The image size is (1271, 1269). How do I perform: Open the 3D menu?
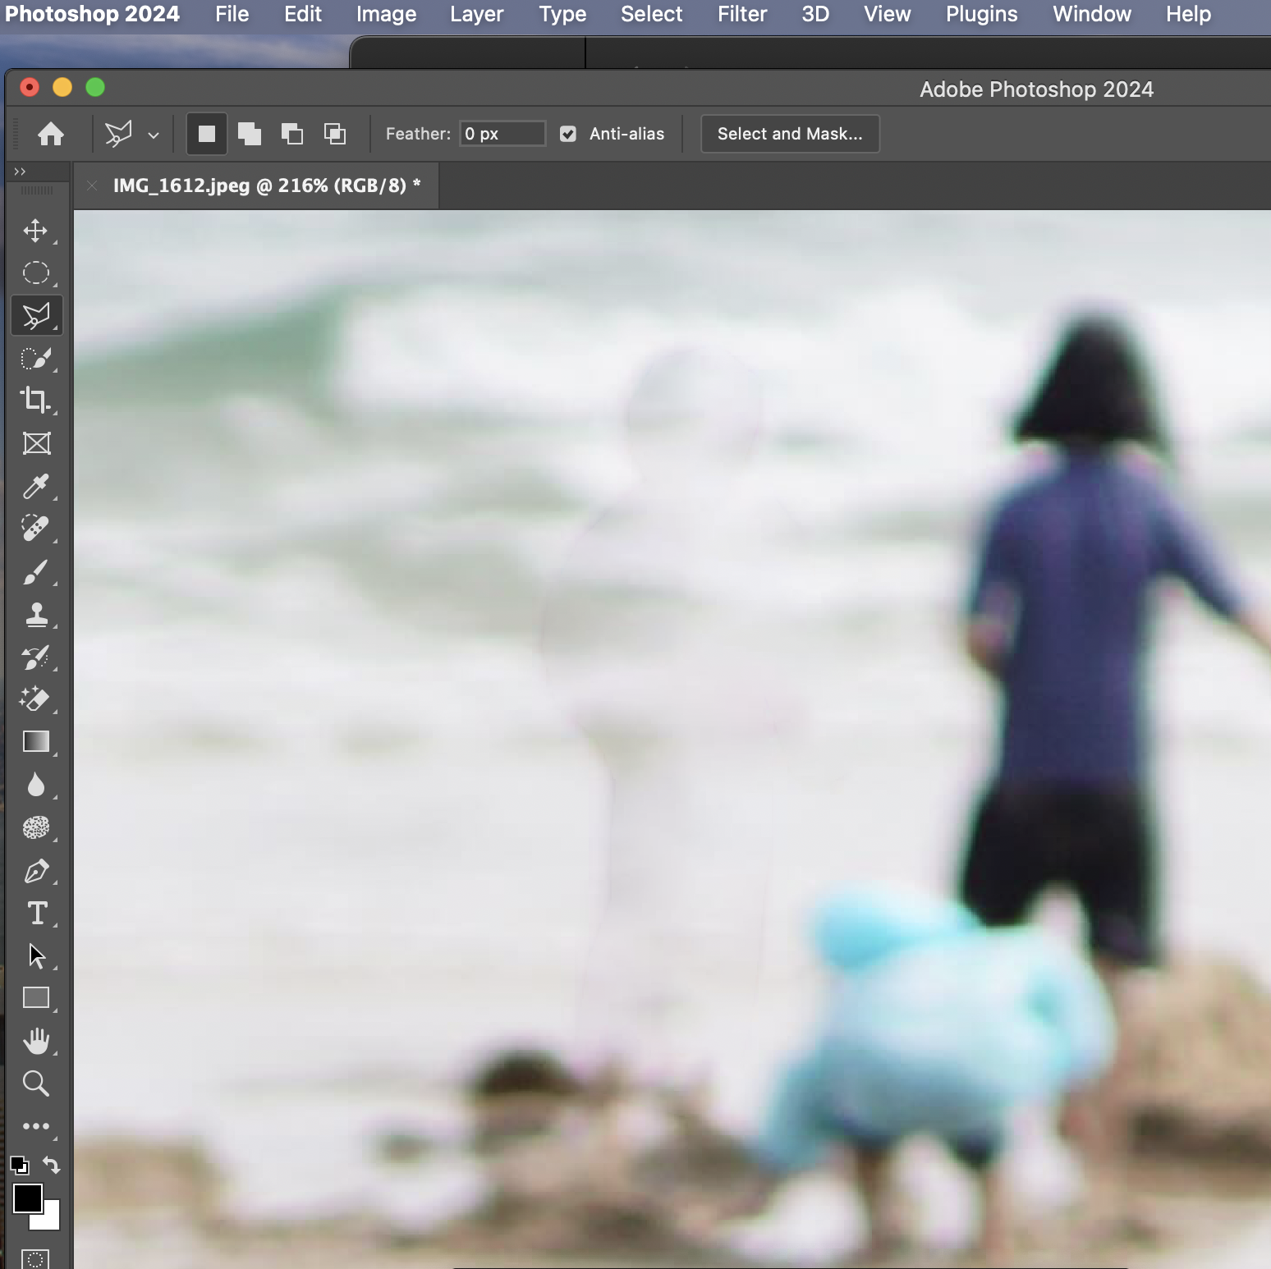[815, 14]
